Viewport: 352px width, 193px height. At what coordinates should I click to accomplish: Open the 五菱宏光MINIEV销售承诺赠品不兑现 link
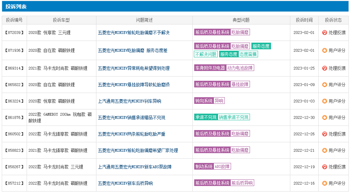131,117
